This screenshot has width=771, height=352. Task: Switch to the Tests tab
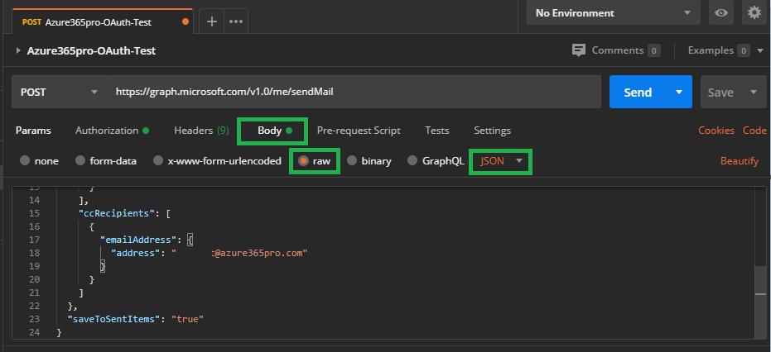(x=437, y=131)
